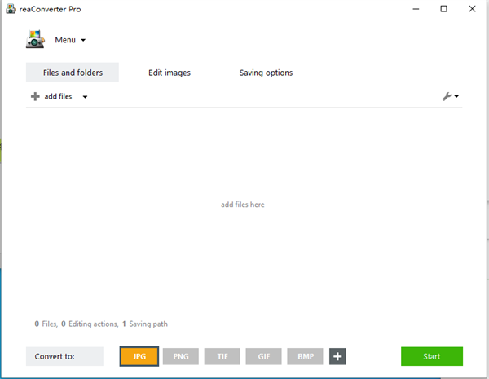Pick TIF as conversion format
The height and width of the screenshot is (379, 489).
[x=222, y=356]
